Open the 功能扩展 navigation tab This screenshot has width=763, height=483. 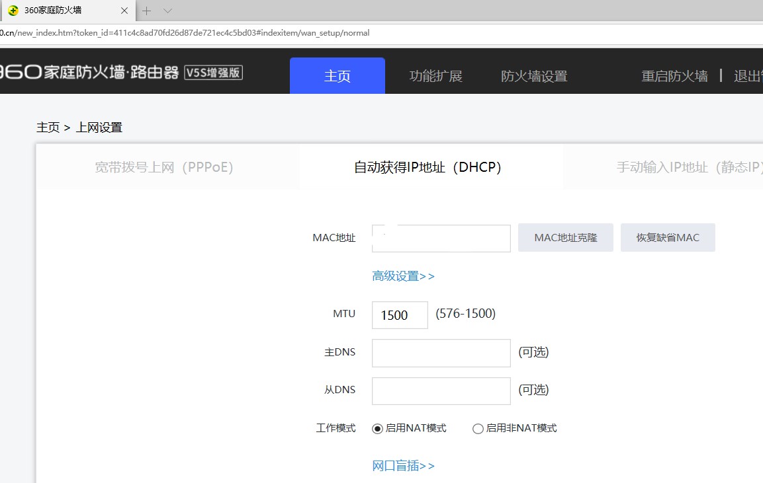pyautogui.click(x=435, y=76)
